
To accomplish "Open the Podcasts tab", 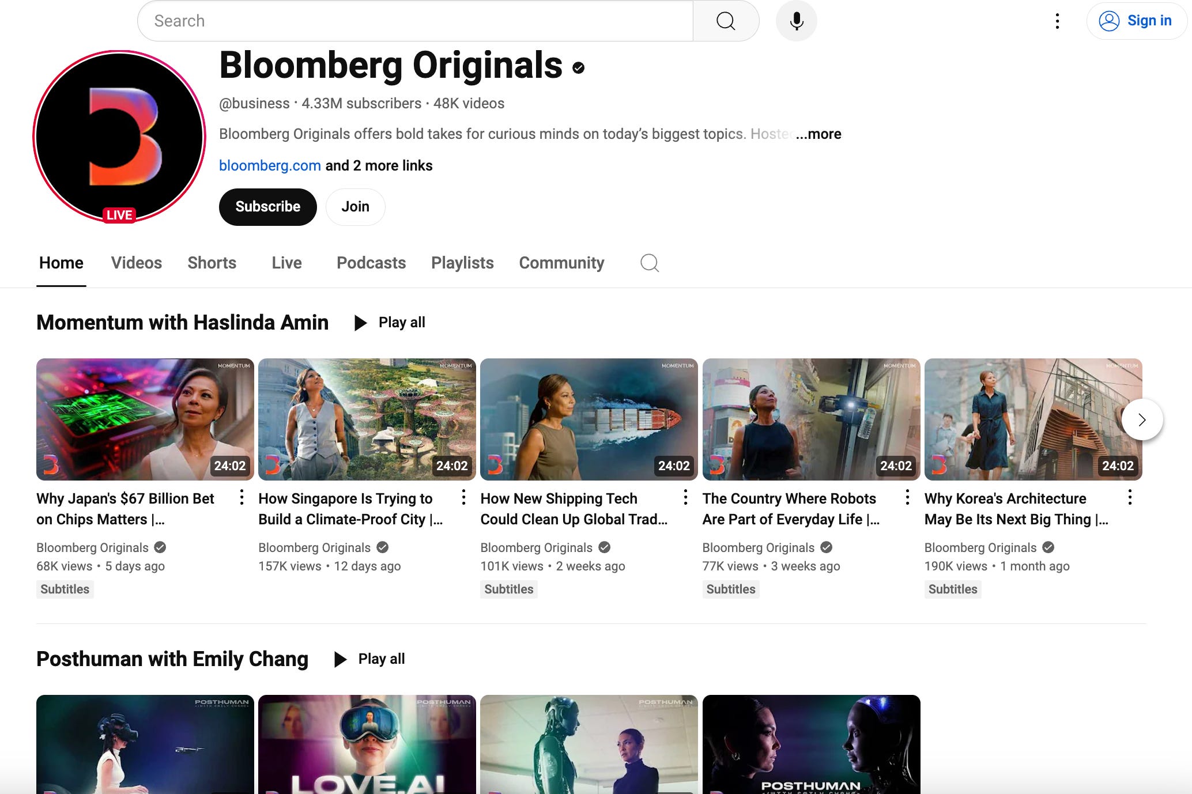I will point(371,263).
